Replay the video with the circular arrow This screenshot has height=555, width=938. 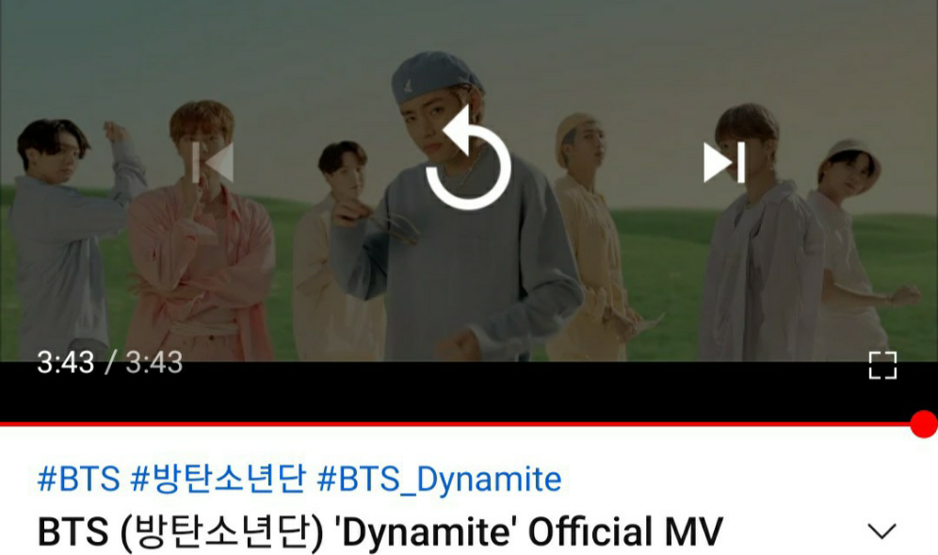[x=468, y=158]
